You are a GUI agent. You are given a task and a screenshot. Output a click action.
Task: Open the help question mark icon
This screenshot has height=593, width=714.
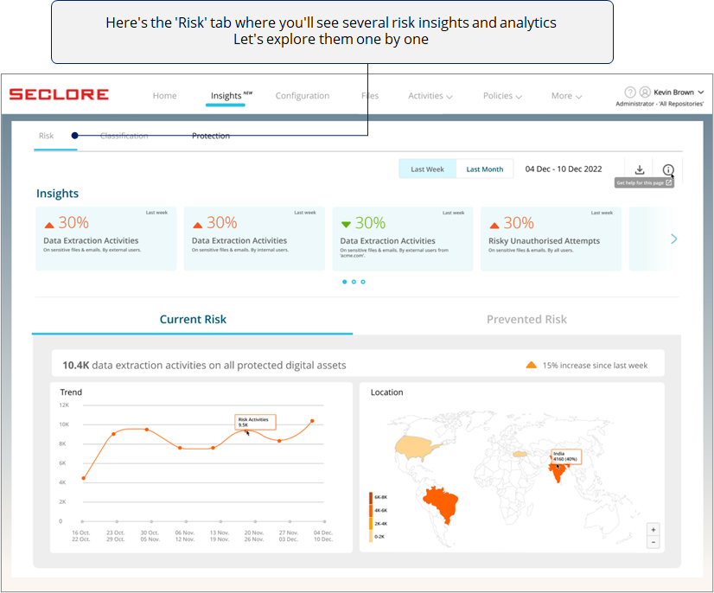pyautogui.click(x=630, y=92)
